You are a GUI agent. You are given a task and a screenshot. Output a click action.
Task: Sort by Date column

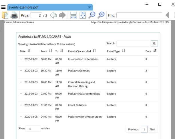coord(29,51)
